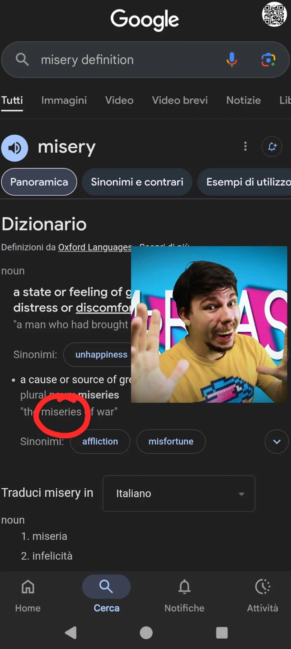Viewport: 291px width, 649px height.
Task: Tap the voice search microphone icon
Action: tap(231, 59)
